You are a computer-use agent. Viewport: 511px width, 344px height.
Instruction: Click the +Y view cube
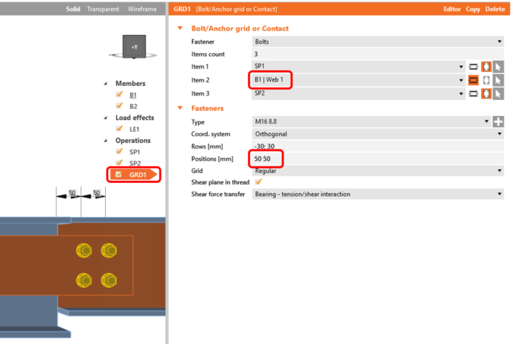click(x=134, y=47)
